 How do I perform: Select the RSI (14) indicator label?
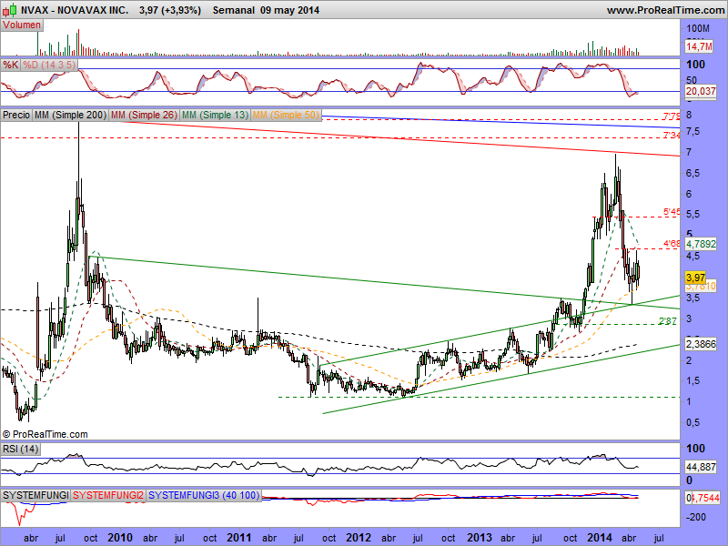click(x=20, y=449)
